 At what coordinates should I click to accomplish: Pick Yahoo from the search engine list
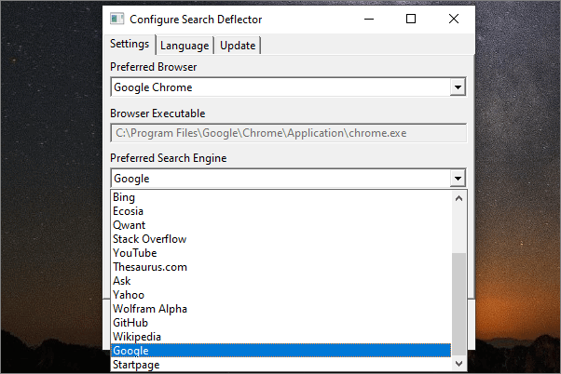280,295
